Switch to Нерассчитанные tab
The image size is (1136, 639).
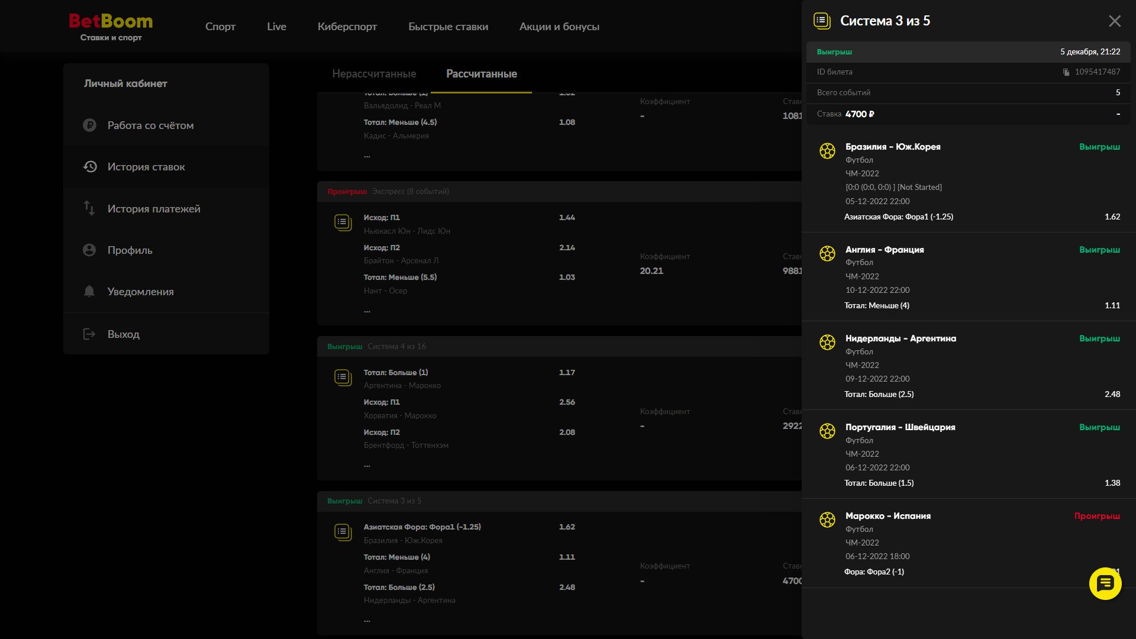(374, 74)
